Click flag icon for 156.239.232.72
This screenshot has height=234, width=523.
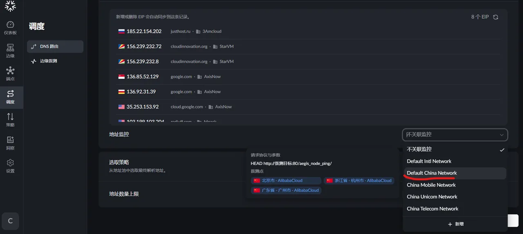pyautogui.click(x=121, y=46)
